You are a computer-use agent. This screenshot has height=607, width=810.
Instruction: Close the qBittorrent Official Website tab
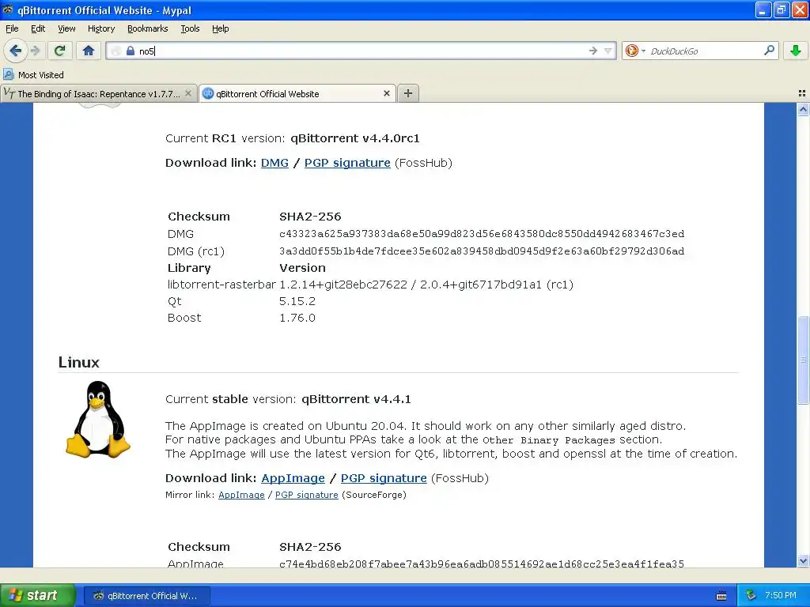click(386, 93)
